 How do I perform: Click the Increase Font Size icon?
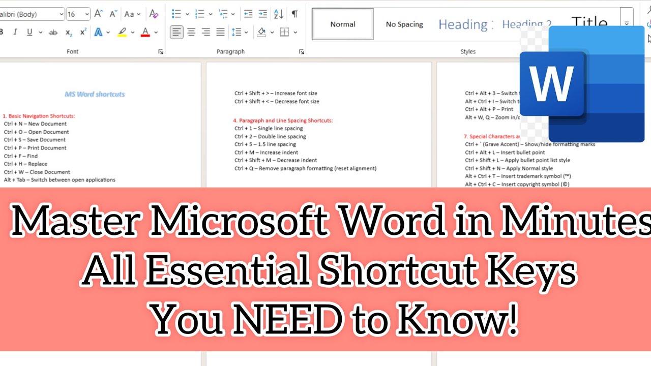click(99, 14)
